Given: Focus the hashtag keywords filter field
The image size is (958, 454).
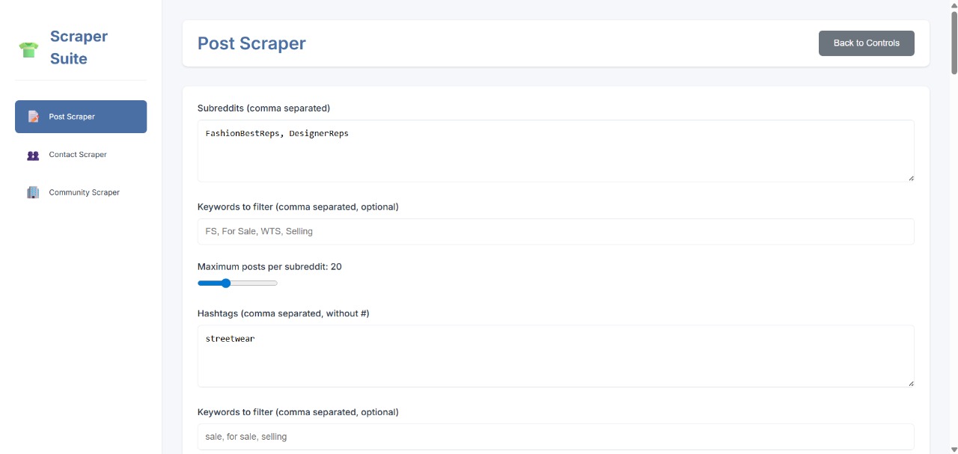Looking at the screenshot, I should [555, 437].
